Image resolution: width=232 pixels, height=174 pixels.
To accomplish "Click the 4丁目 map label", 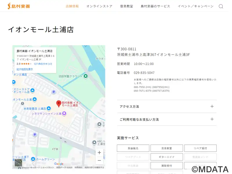I will [55, 149].
